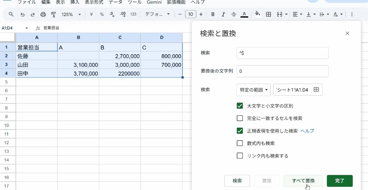Viewport: 368px width, 190px height.
Task: Close the 検索と置換 dialog
Action: pyautogui.click(x=347, y=33)
